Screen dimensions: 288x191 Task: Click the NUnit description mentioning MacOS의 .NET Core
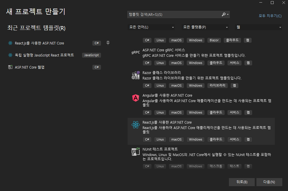tap(207, 157)
